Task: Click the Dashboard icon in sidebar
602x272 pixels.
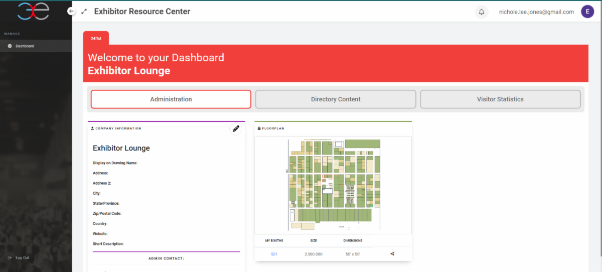Action: click(x=10, y=46)
